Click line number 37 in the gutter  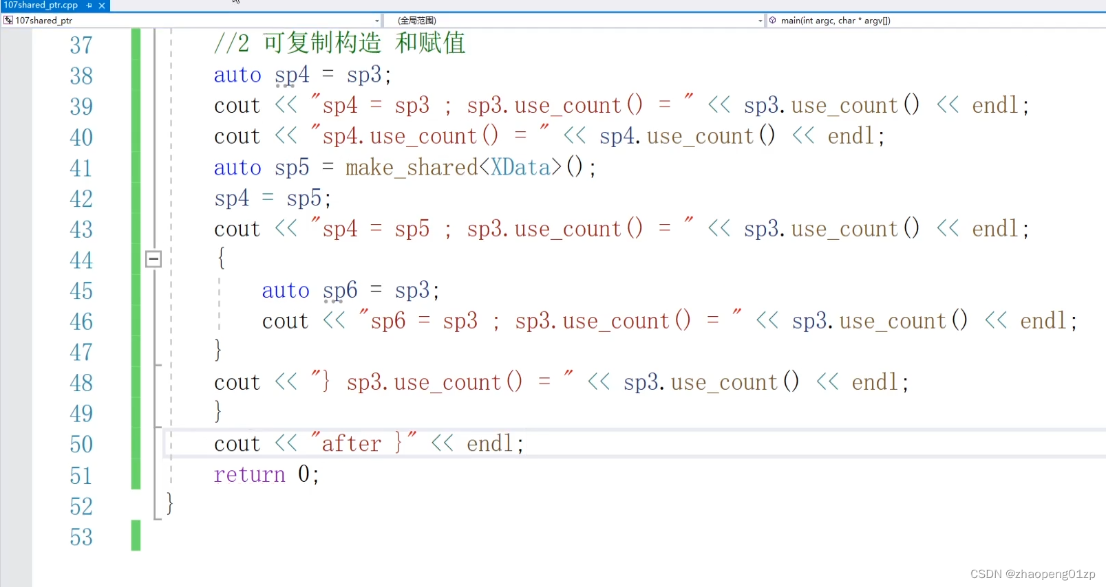click(81, 45)
